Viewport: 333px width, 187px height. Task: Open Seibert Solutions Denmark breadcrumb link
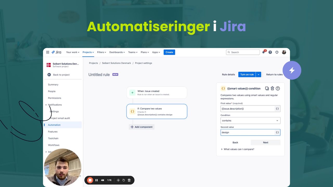click(x=117, y=63)
